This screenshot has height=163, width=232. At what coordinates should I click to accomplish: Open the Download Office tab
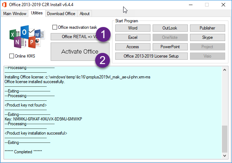tap(61, 14)
